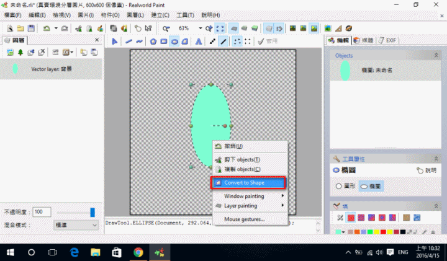Choose the straight line drawing tool
This screenshot has width=447, height=261.
[223, 41]
